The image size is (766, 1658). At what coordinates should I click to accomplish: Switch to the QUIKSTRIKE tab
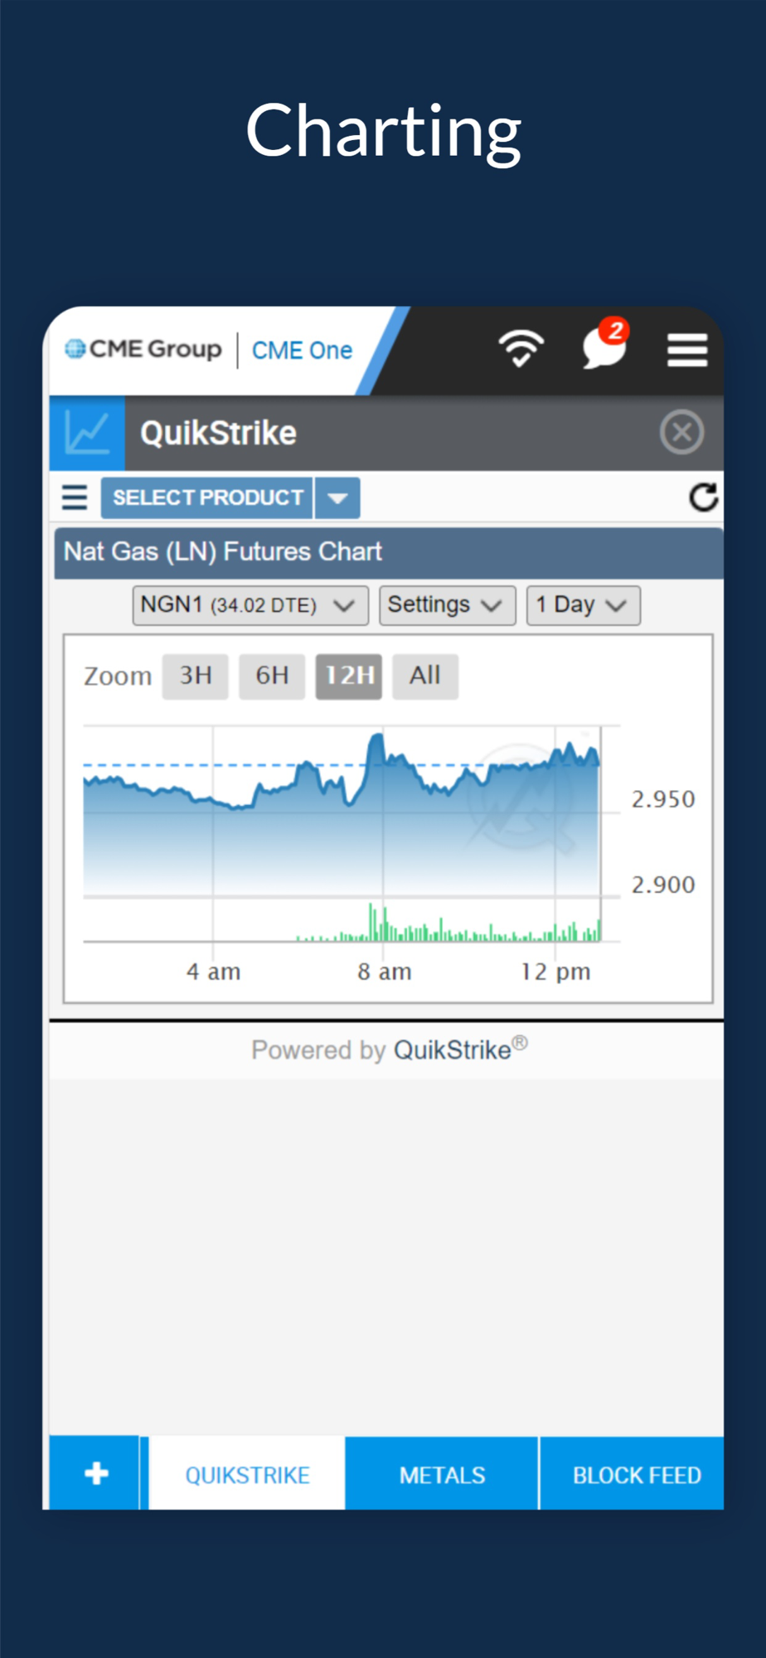(x=247, y=1475)
